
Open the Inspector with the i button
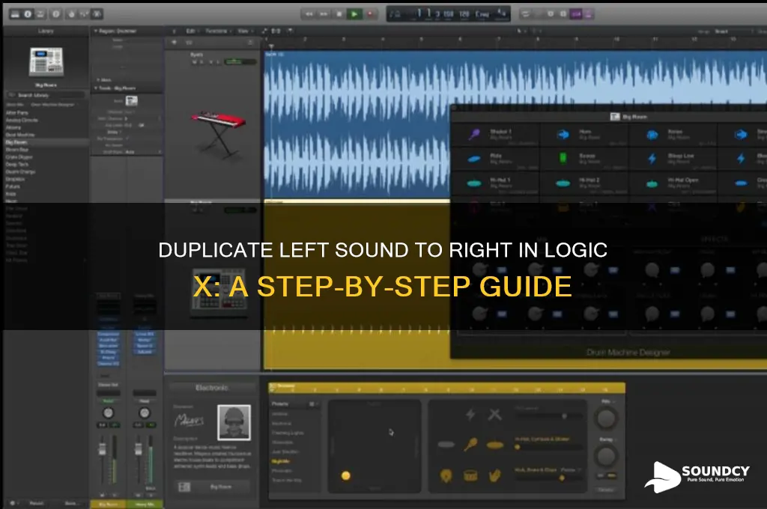(28, 13)
